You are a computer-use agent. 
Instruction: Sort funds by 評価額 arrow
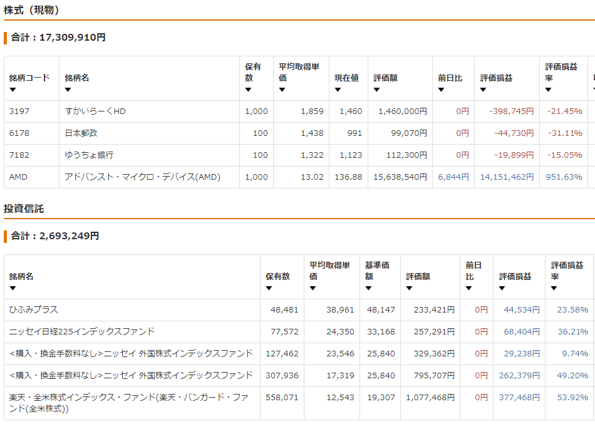click(x=409, y=288)
